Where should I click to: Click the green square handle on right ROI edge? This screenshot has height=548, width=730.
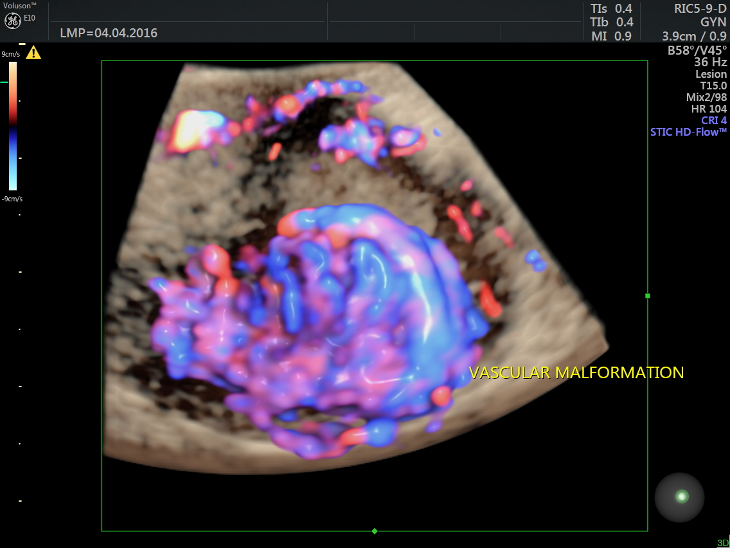click(x=647, y=296)
